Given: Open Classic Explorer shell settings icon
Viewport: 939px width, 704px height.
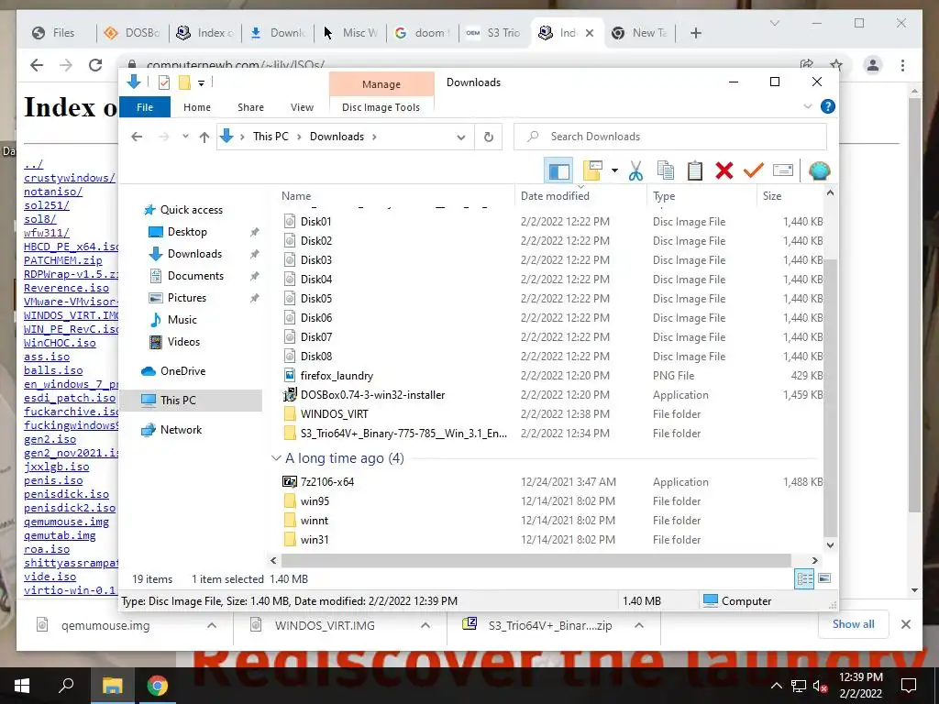Looking at the screenshot, I should coord(819,170).
